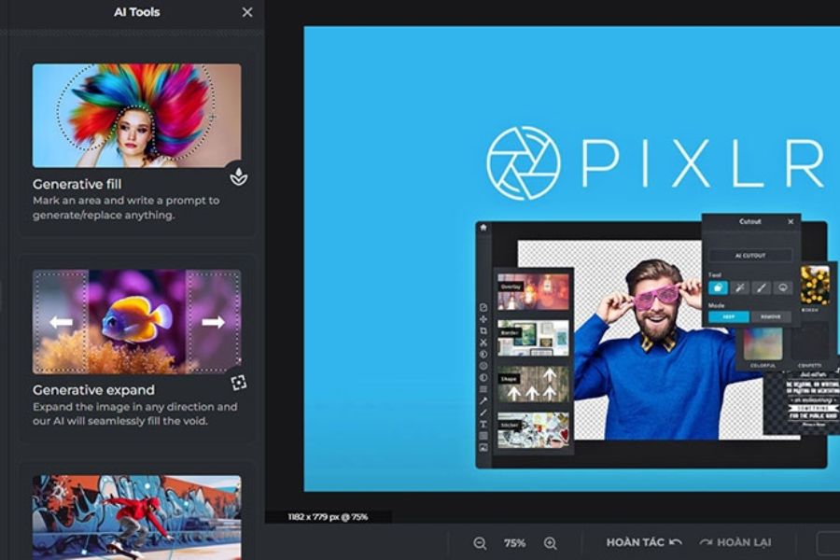Redo with the HOÀN LẠI button
This screenshot has height=560, width=840.
(735, 542)
